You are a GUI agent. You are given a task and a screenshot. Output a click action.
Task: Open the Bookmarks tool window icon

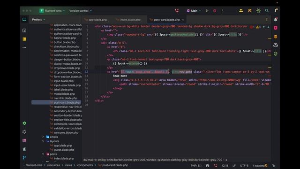(x=24, y=31)
